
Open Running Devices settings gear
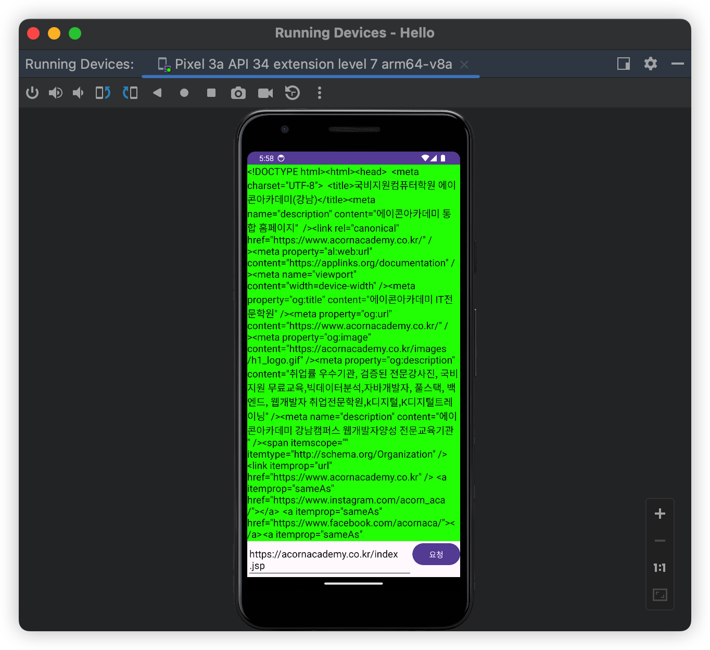[651, 64]
